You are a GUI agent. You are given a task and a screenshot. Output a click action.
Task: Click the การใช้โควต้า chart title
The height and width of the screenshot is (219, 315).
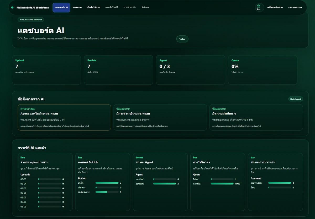pos(201,162)
